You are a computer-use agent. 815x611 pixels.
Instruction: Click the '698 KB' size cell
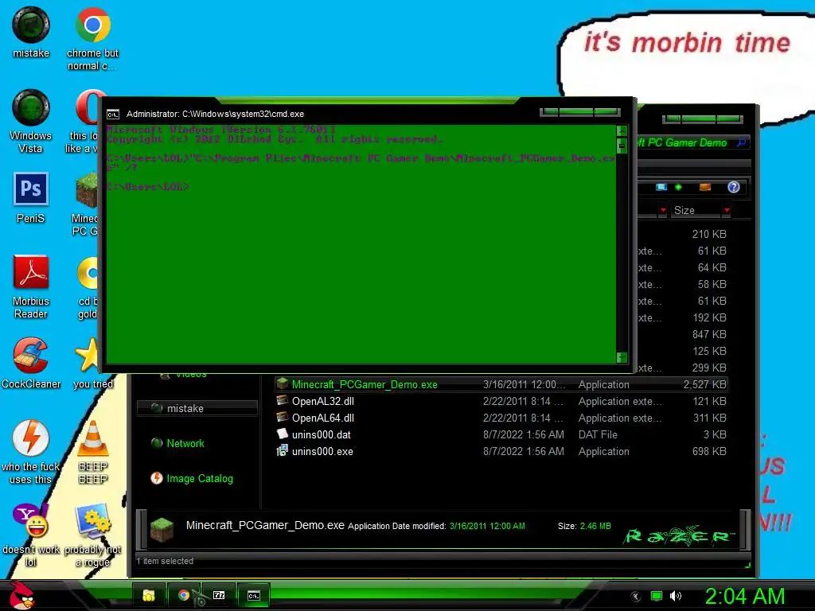[x=709, y=452]
